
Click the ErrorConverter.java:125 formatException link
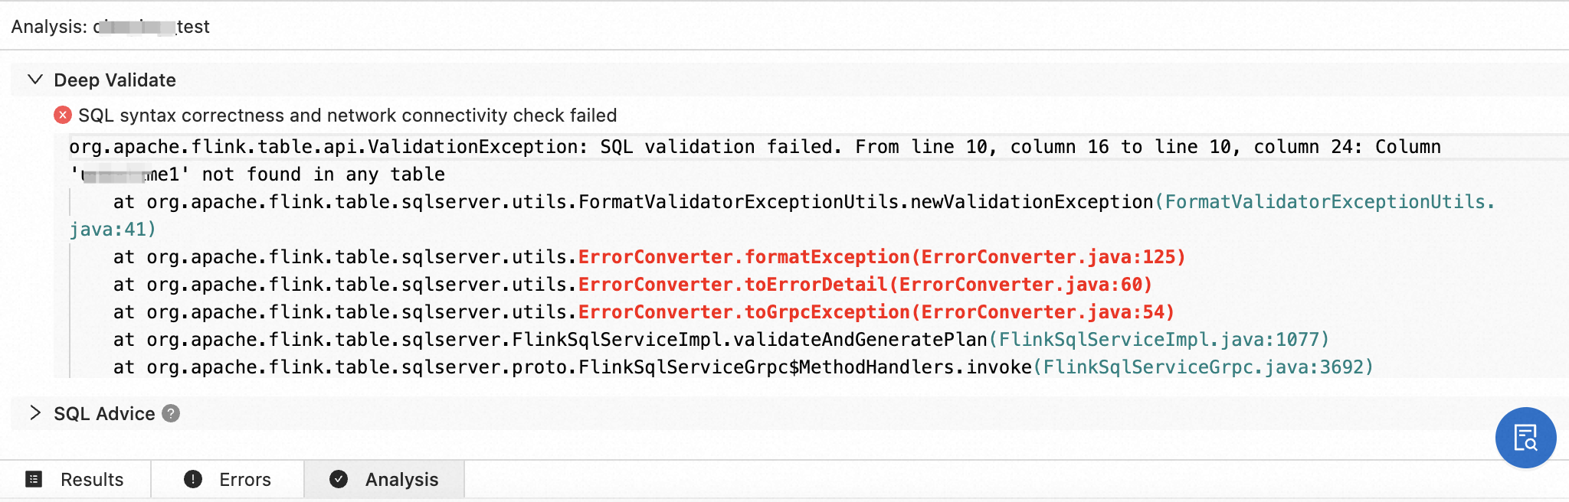[881, 257]
